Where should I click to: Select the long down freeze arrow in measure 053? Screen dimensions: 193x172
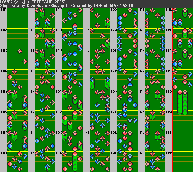coord(180,102)
